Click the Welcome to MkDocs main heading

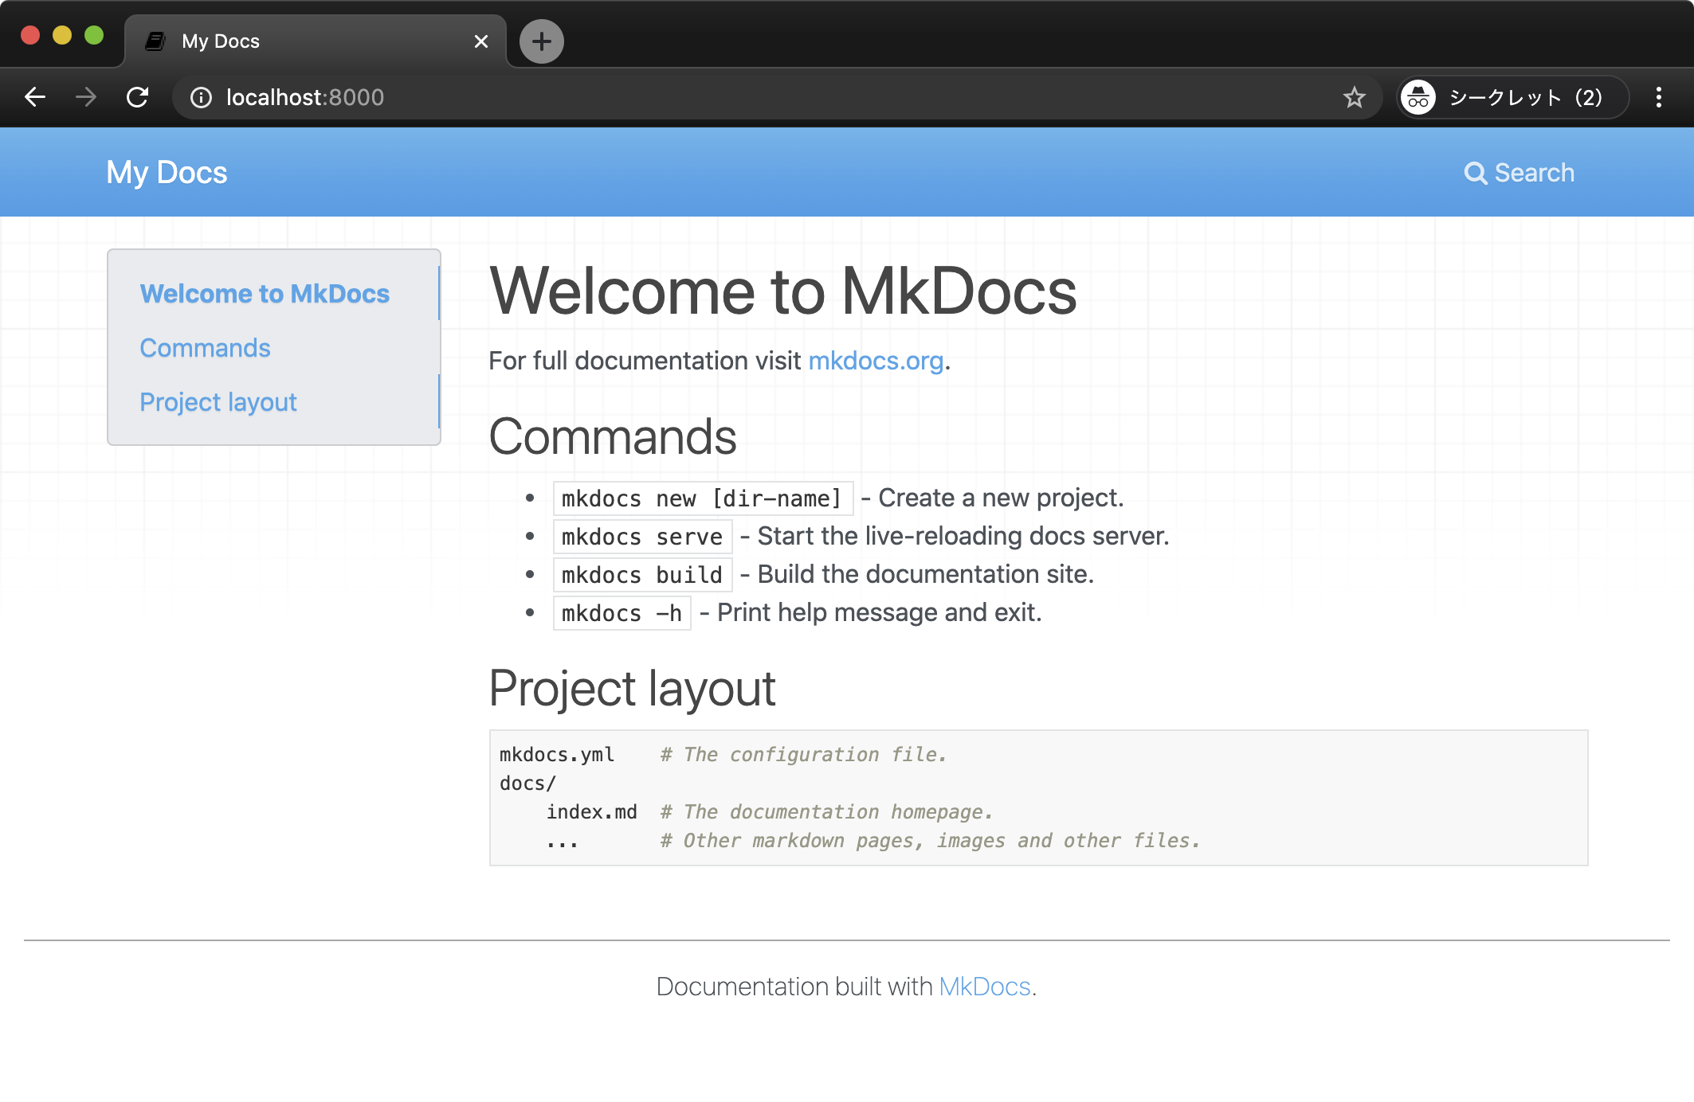782,291
